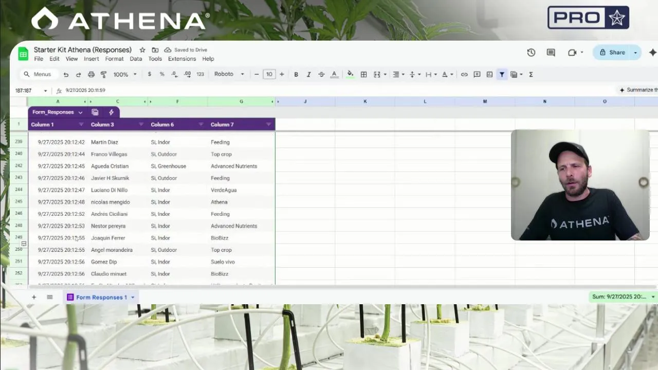
Task: Open the zoom level 100% dropdown
Action: (125, 75)
